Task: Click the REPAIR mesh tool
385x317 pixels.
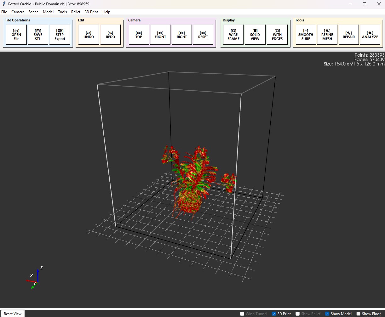Action: tap(349, 35)
